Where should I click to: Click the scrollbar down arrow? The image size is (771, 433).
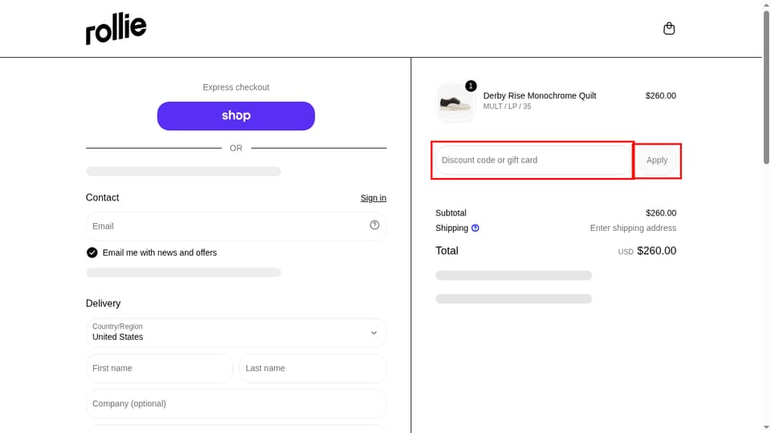point(766,429)
